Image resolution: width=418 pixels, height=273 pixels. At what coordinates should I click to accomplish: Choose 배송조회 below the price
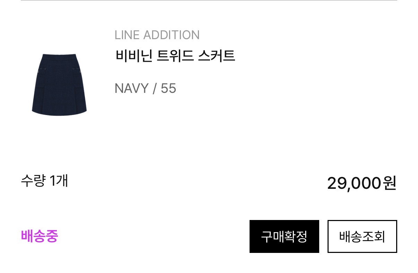click(362, 237)
